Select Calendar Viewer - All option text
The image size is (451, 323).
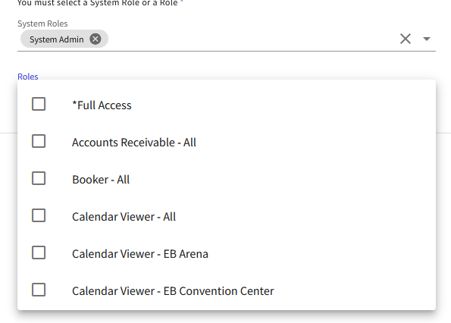point(124,217)
